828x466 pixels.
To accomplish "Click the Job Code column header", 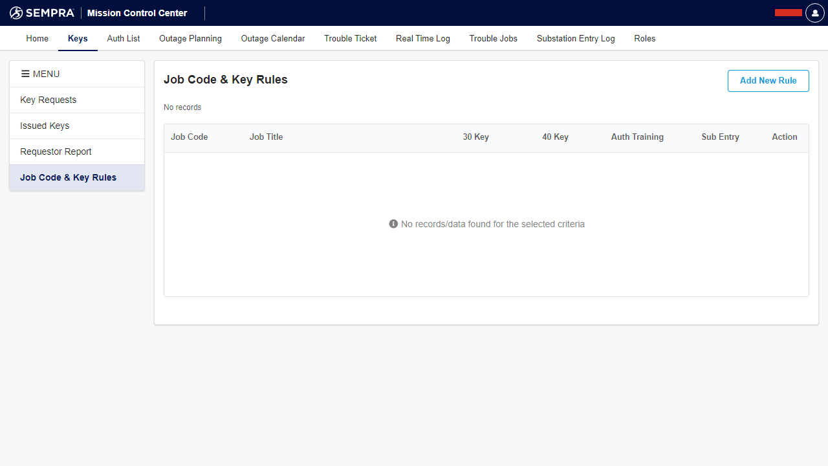I will click(190, 137).
